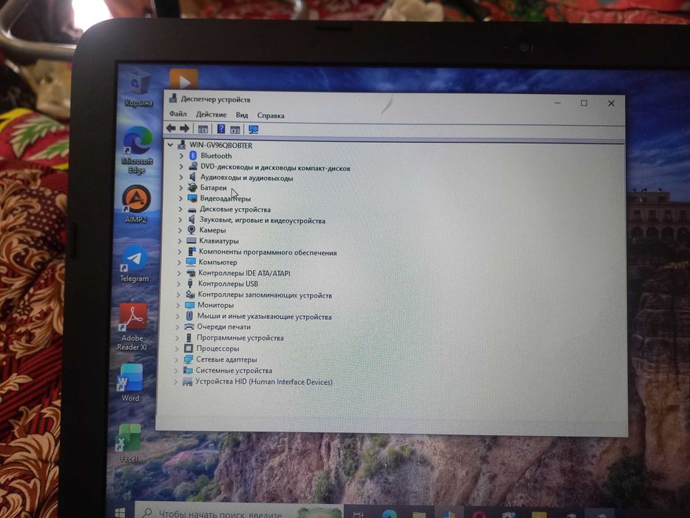The height and width of the screenshot is (518, 690).
Task: Open the Adobe Reader XI desktop shortcut
Action: pyautogui.click(x=132, y=327)
